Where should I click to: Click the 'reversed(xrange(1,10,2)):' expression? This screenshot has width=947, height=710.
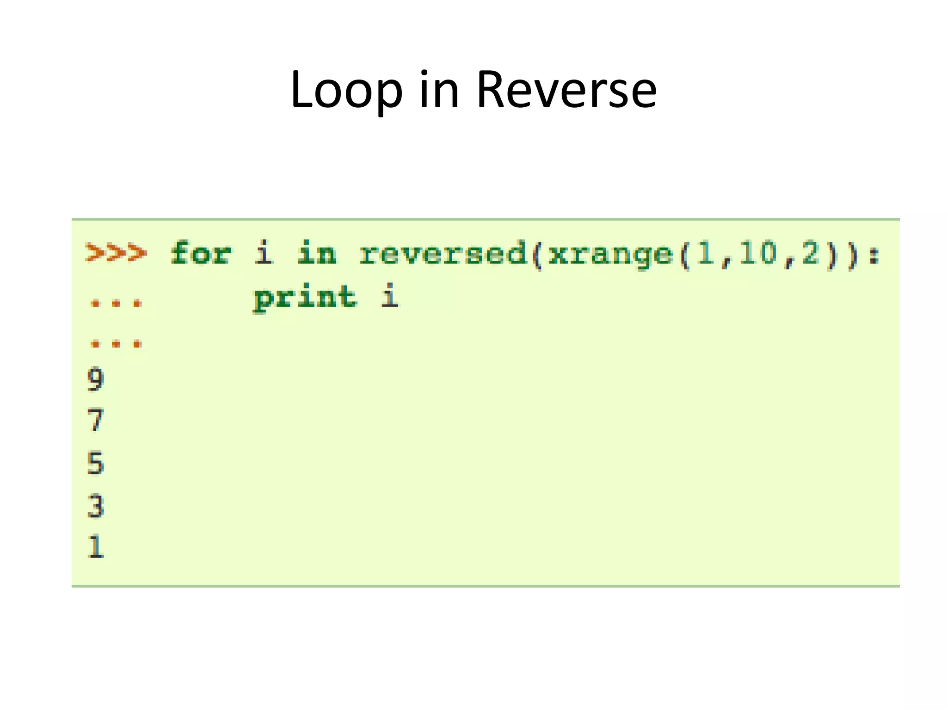620,255
